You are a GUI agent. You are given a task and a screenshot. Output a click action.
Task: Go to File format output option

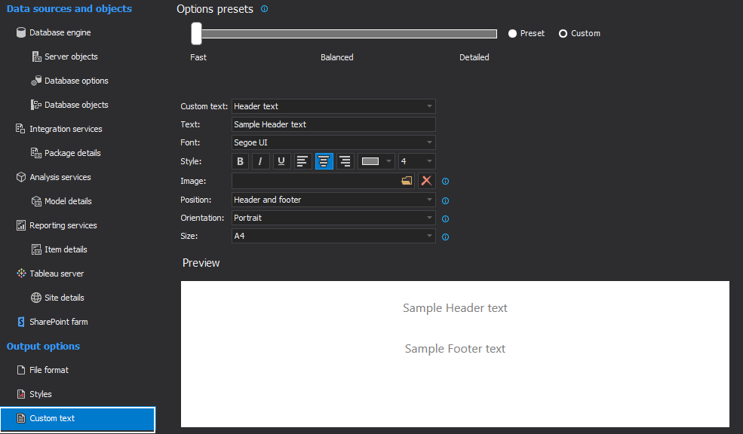click(x=49, y=370)
